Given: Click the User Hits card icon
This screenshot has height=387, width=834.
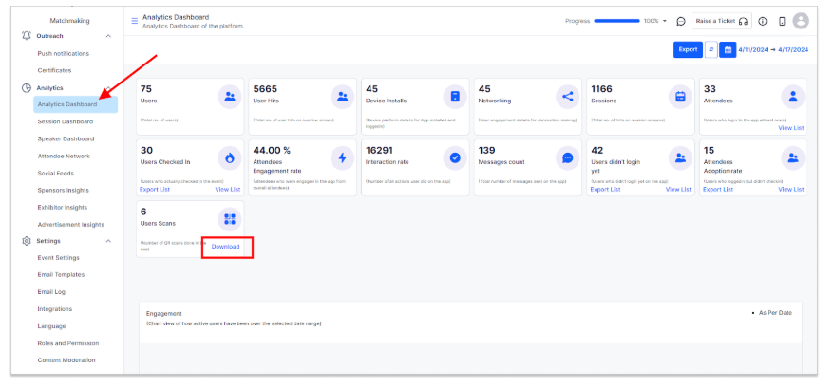Looking at the screenshot, I should [x=343, y=97].
